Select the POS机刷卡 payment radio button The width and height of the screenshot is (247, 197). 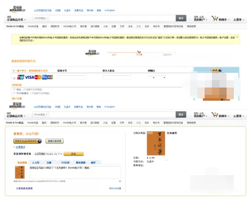(14, 93)
